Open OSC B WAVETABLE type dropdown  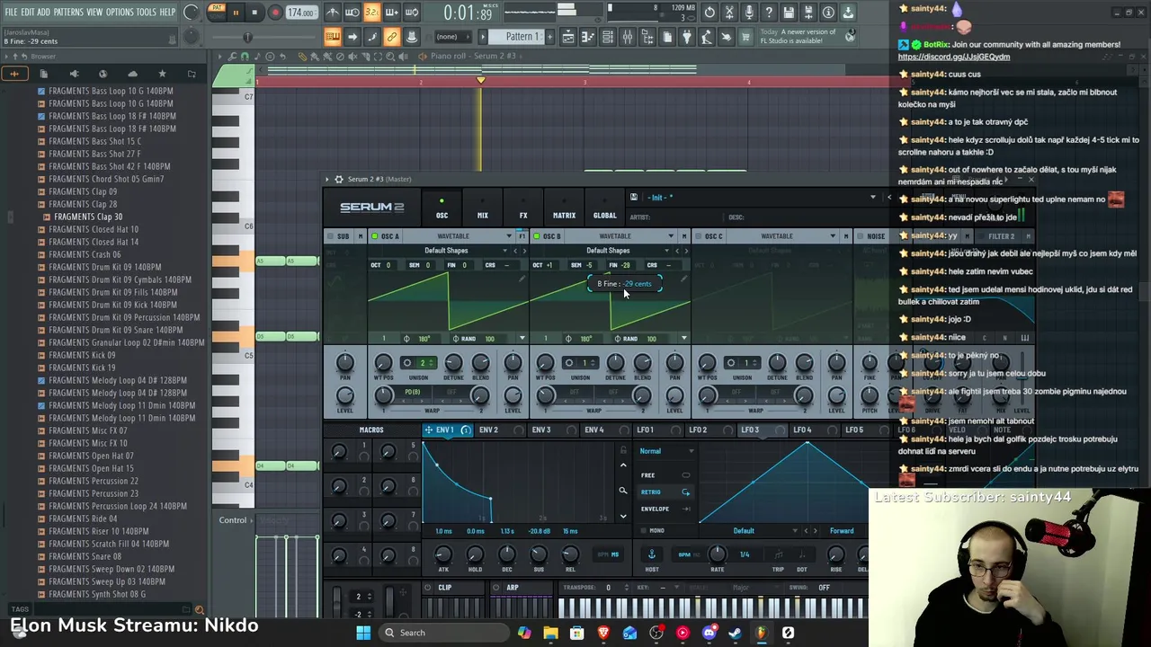[x=622, y=236]
